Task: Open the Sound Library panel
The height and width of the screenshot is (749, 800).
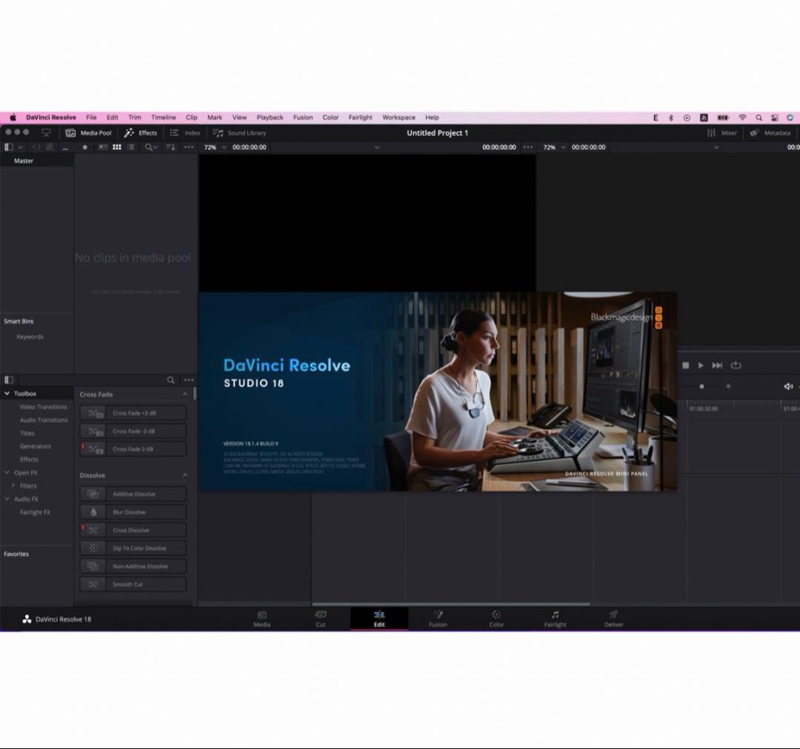Action: [239, 133]
